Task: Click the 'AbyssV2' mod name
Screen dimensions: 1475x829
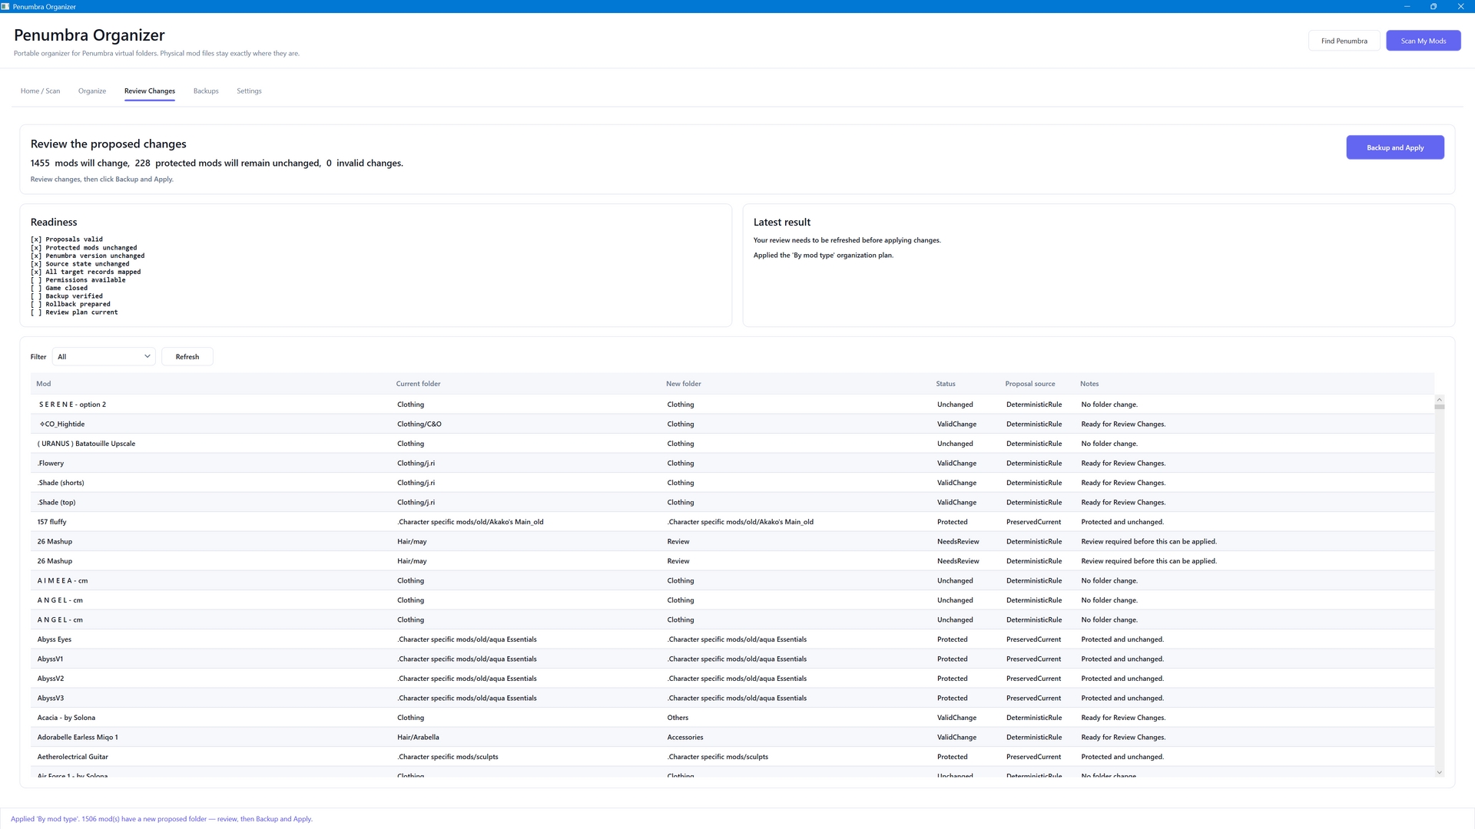Action: click(x=50, y=679)
